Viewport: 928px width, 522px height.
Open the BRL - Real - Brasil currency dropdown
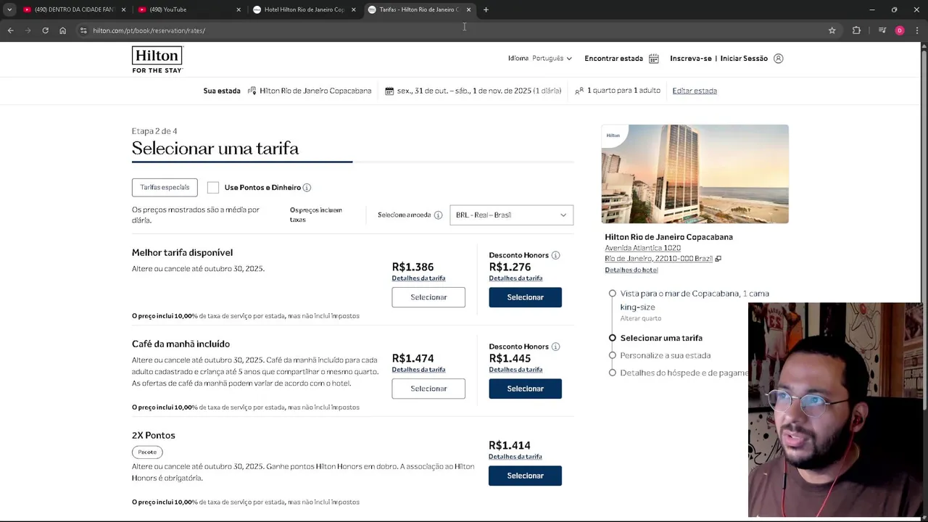pyautogui.click(x=511, y=215)
